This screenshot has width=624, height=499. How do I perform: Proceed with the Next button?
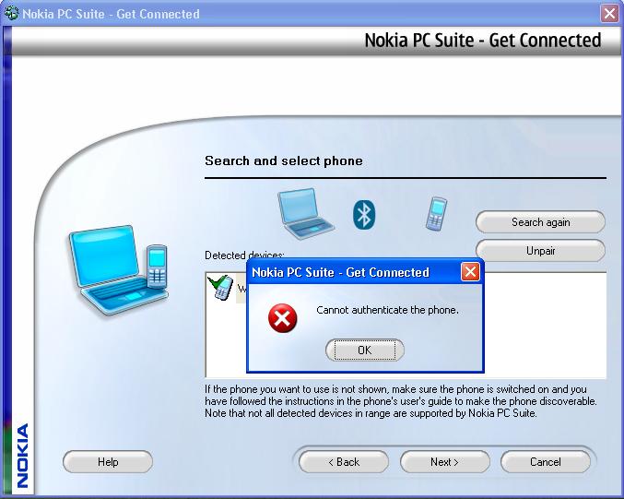click(444, 462)
